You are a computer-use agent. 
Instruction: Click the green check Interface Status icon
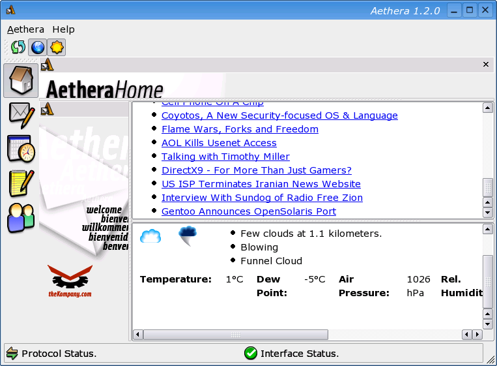tap(250, 353)
